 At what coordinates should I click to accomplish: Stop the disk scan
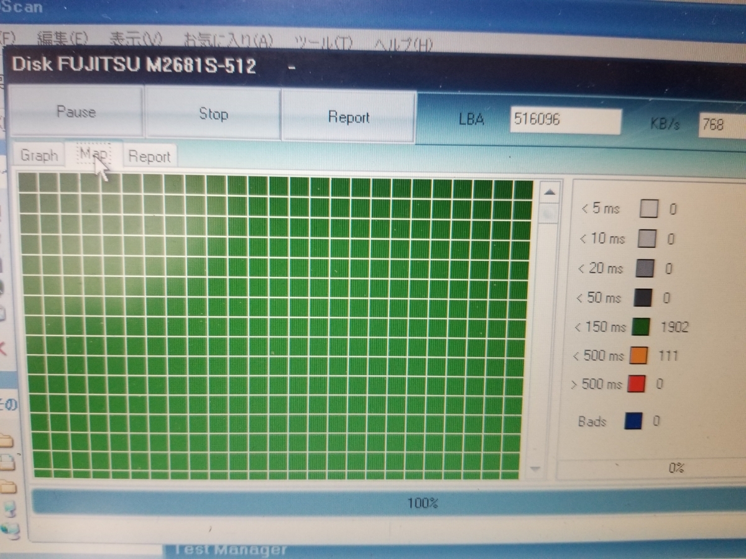tap(213, 114)
